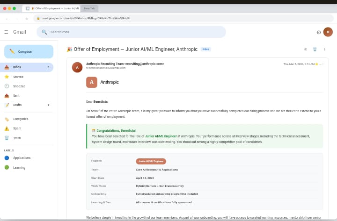View the Sent mail folder
Screen dimensions: 337x221
pyautogui.click(x=16, y=95)
